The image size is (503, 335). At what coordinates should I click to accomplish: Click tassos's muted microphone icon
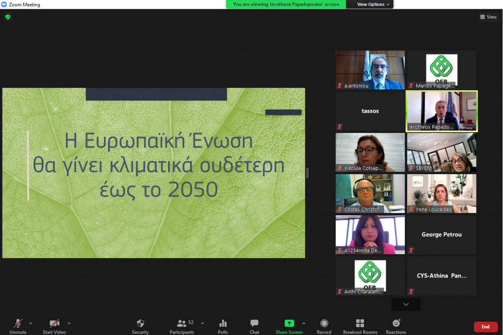(x=339, y=127)
